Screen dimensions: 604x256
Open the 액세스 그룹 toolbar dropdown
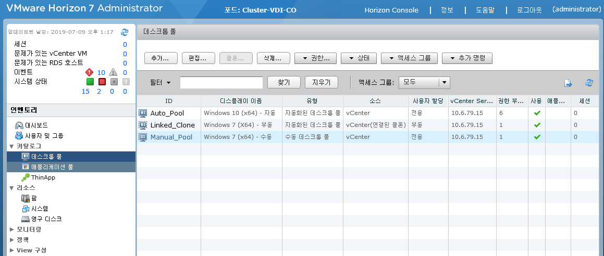(x=410, y=58)
